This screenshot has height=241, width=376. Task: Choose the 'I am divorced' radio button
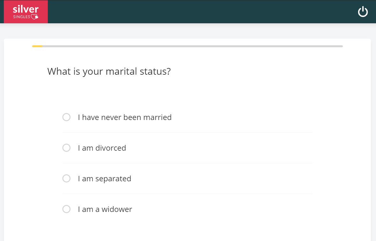coord(66,148)
